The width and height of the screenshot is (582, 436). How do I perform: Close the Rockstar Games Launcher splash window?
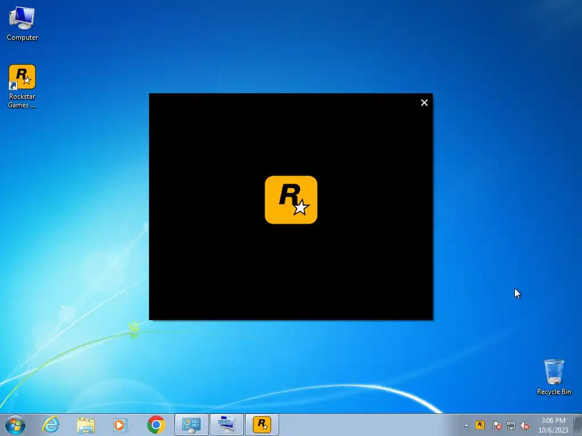(x=424, y=103)
